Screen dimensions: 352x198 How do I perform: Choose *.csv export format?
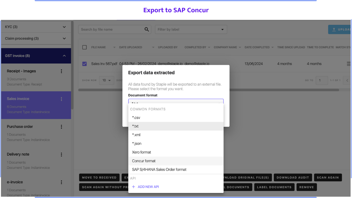(176, 118)
